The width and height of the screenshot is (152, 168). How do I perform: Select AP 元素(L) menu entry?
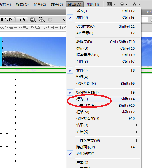[103, 33]
